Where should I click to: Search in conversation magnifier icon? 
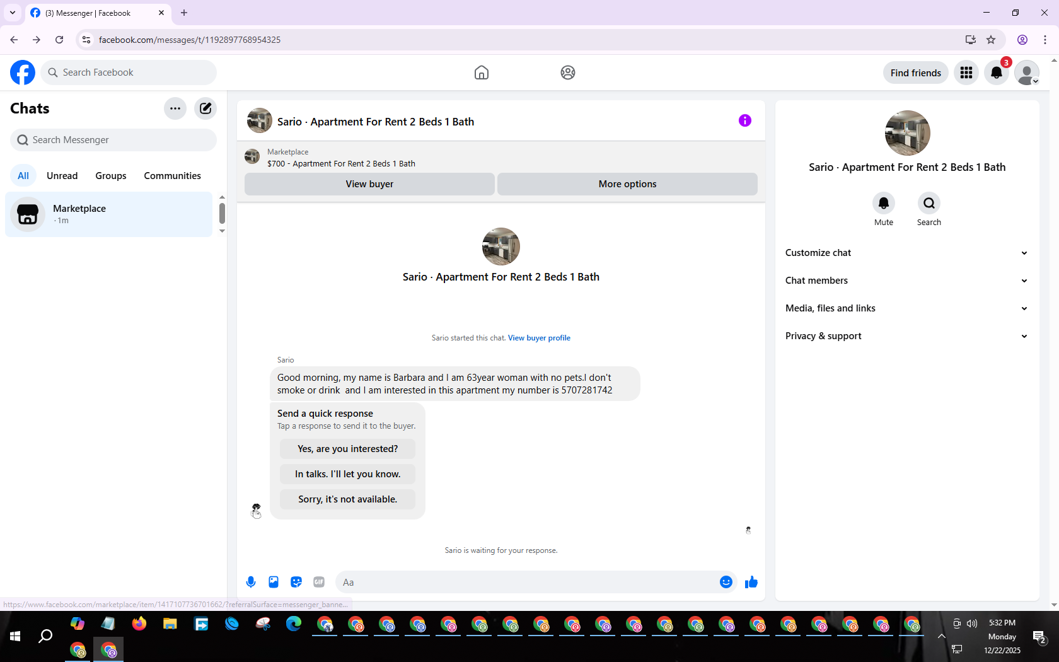(x=929, y=203)
